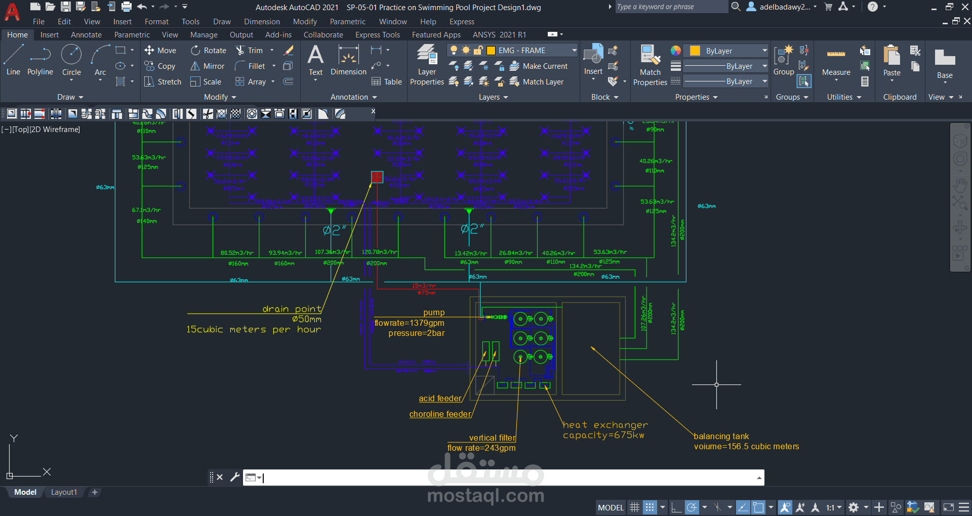Toggle the layer lightbulb on/off icon
This screenshot has width=972, height=516.
point(454,51)
